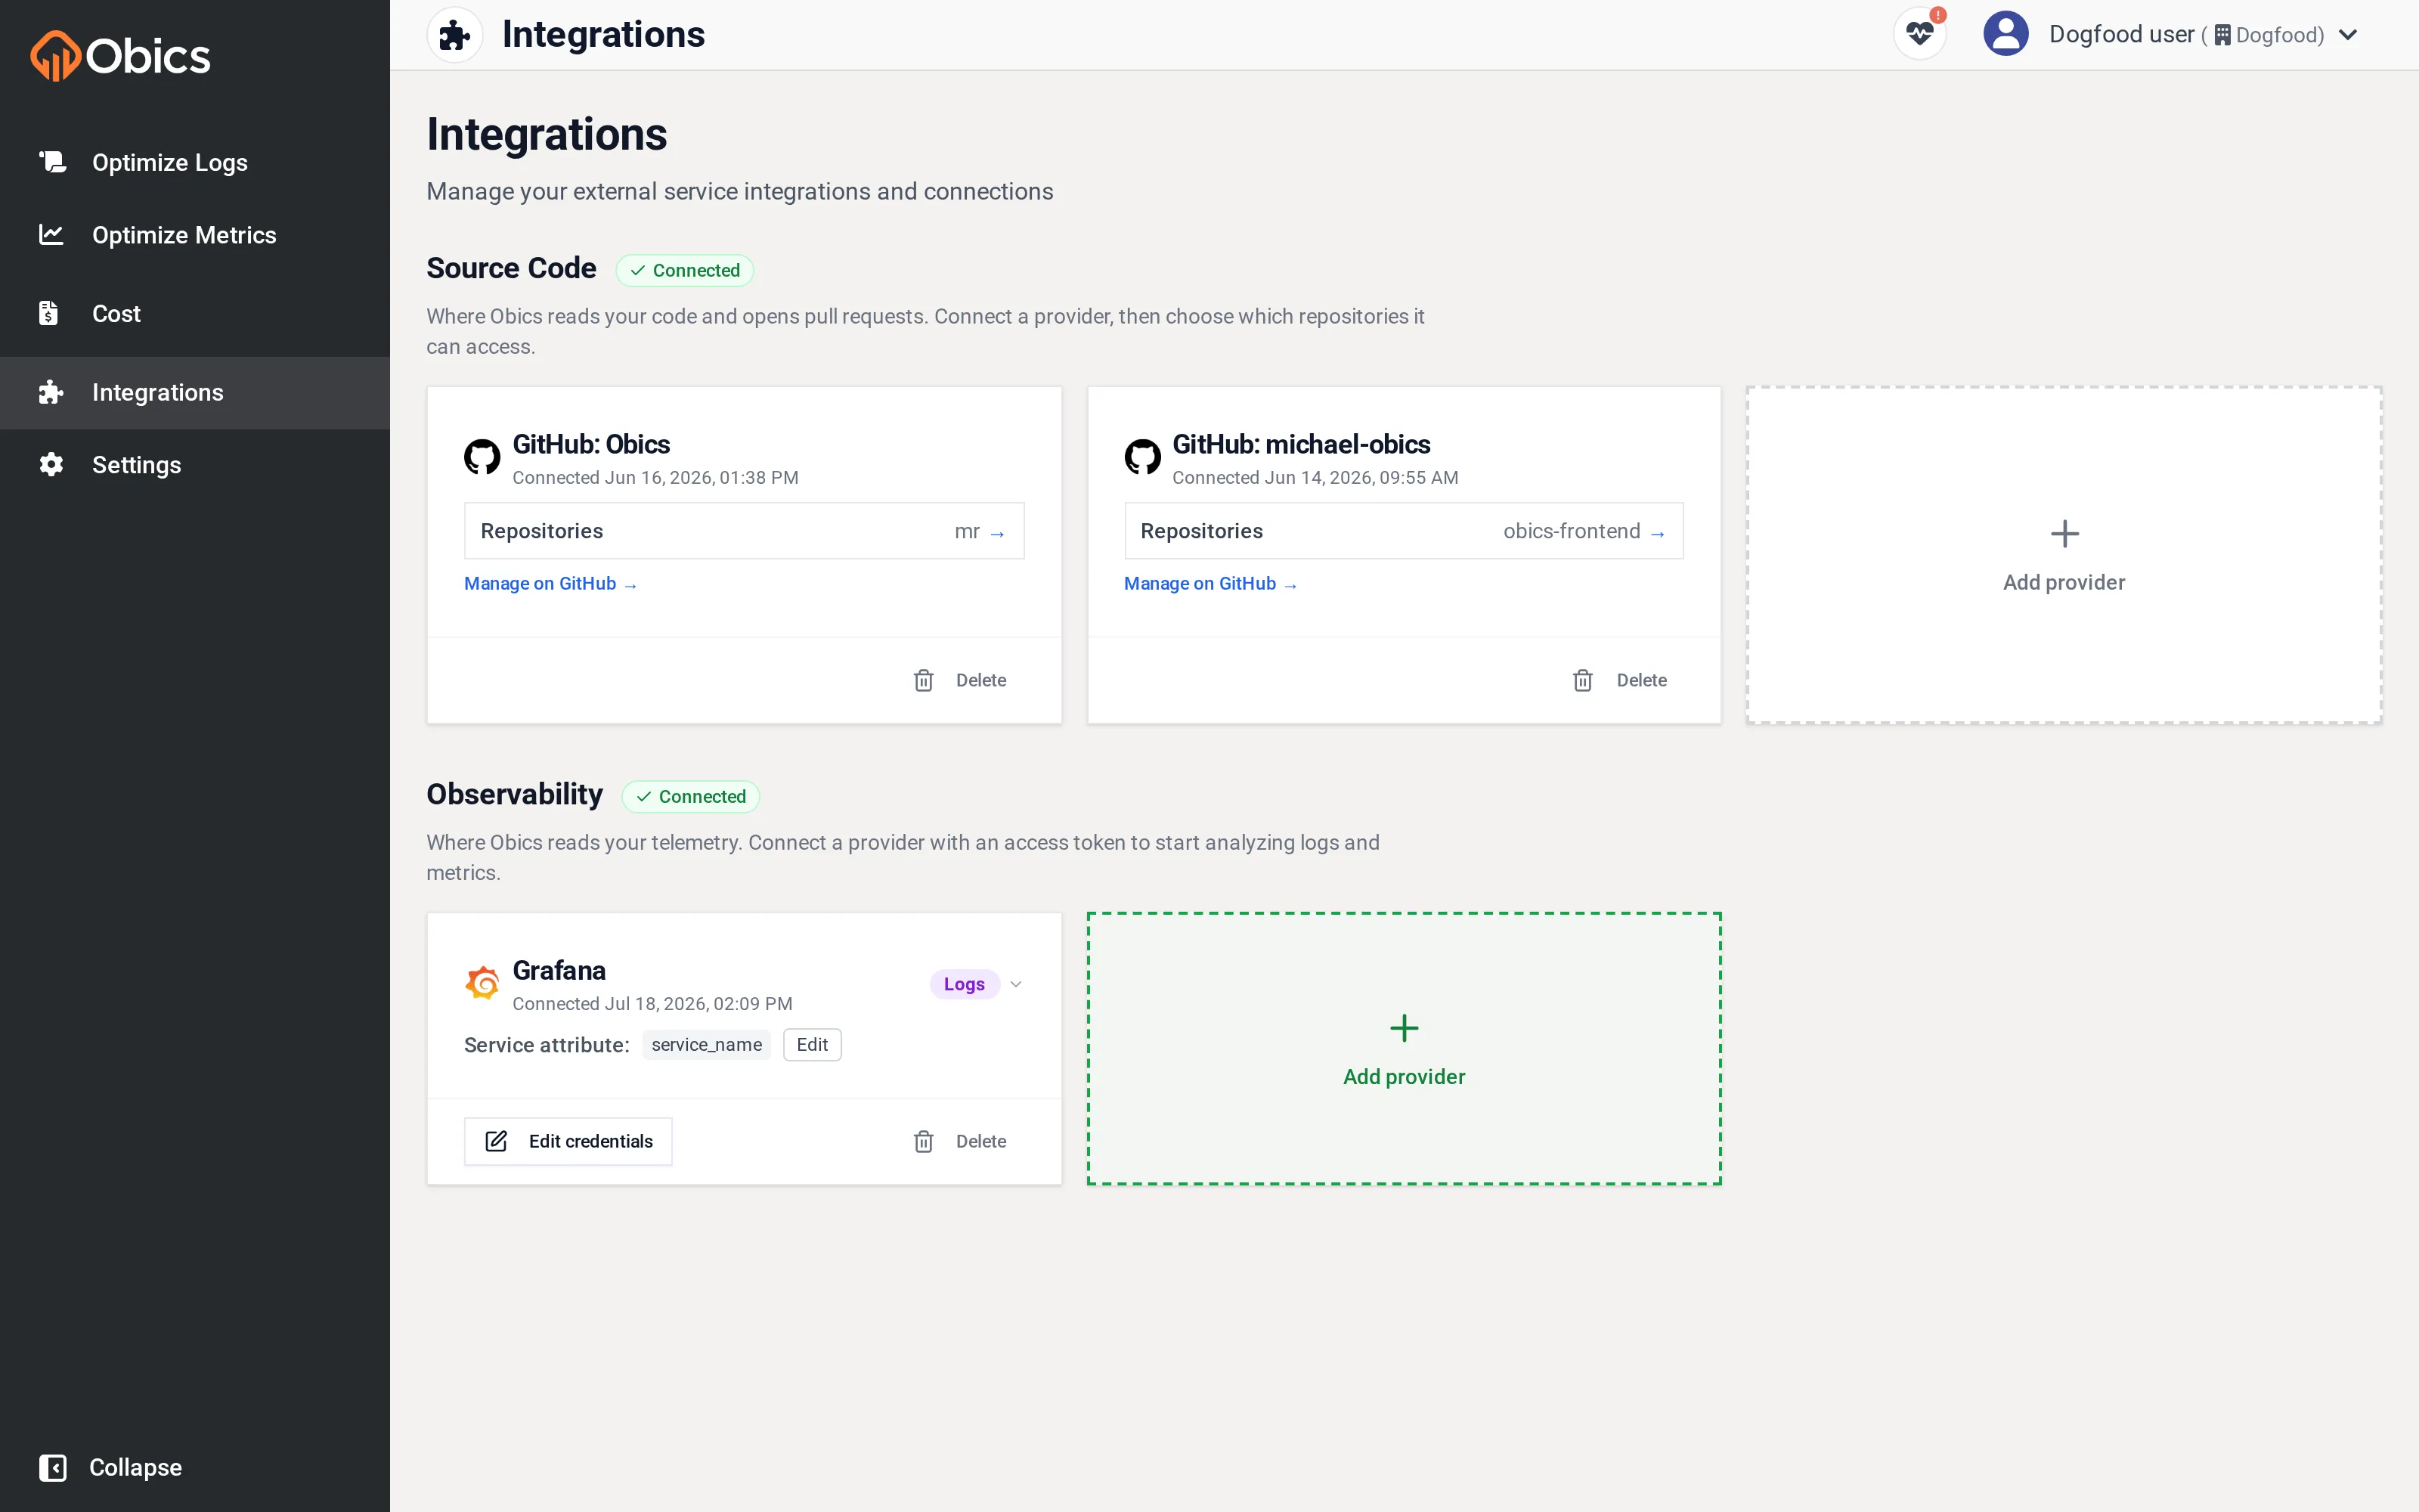Click the Logs badge on Grafana

click(965, 984)
